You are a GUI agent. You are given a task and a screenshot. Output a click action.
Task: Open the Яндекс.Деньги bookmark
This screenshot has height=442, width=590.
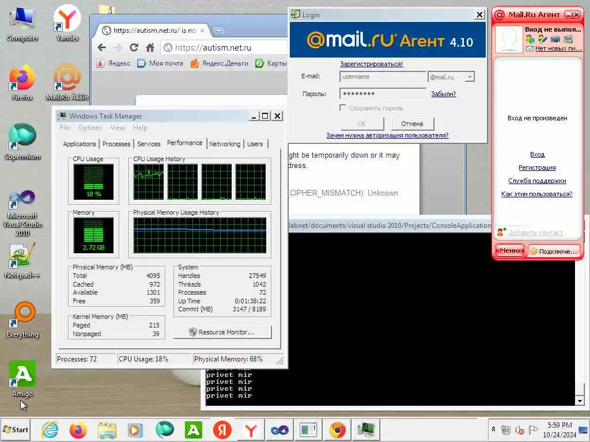pos(220,63)
